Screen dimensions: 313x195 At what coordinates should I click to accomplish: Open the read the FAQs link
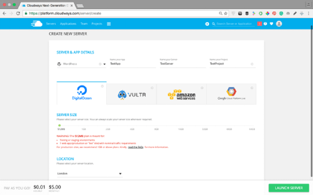coord(136,147)
